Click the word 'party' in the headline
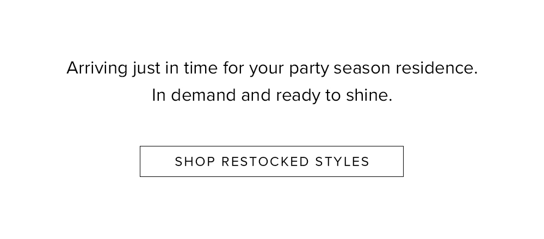Image resolution: width=544 pixels, height=239 pixels. 309,69
